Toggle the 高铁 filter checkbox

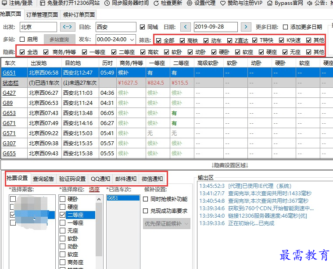(182, 40)
